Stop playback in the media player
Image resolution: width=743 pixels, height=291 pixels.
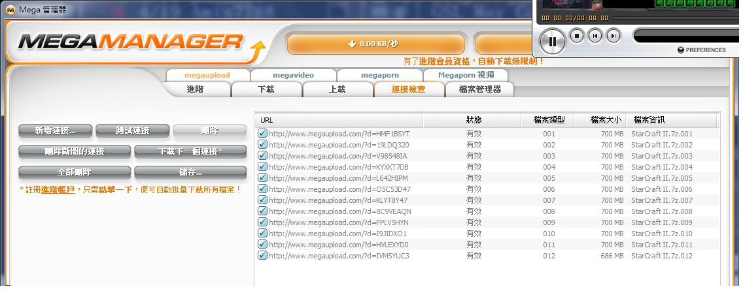(x=576, y=35)
